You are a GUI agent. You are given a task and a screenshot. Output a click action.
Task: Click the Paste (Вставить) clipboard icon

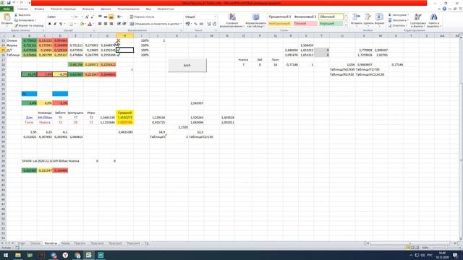coord(7,17)
